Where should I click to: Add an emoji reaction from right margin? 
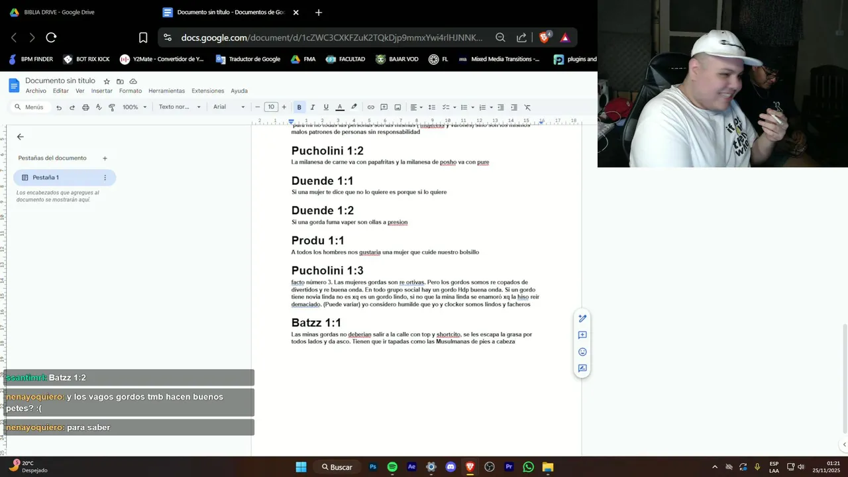(582, 352)
